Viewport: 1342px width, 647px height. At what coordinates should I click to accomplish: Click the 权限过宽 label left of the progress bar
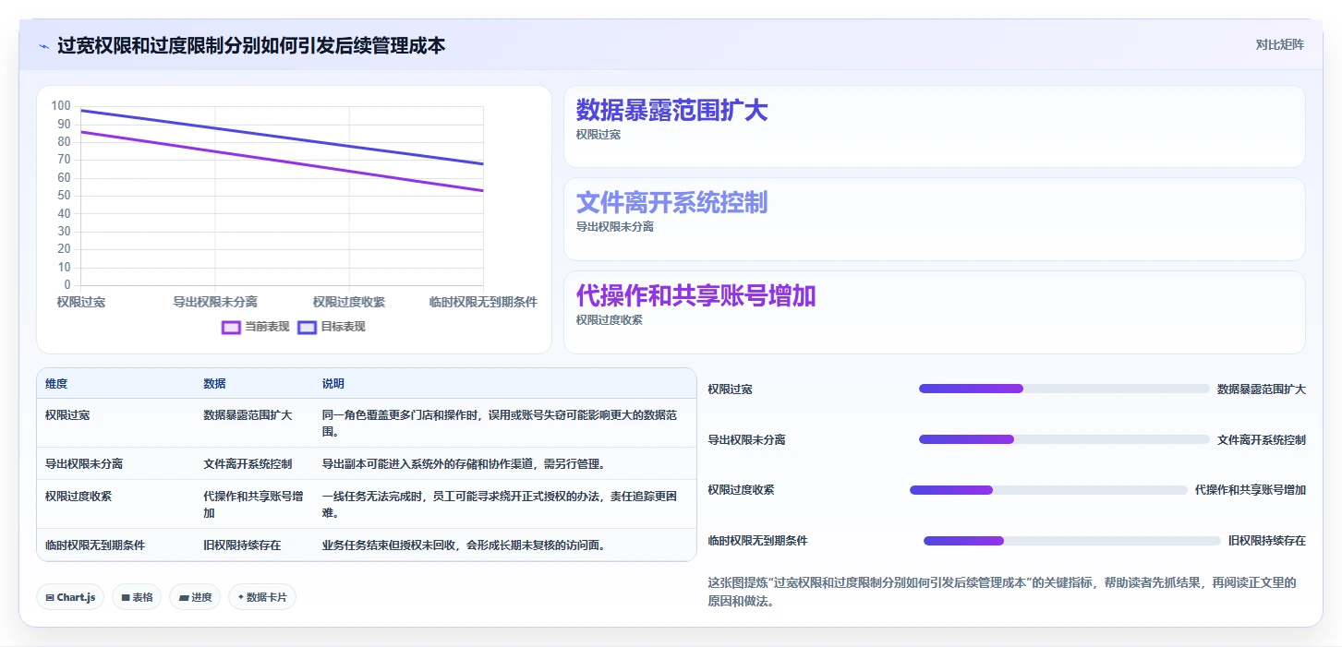pyautogui.click(x=731, y=389)
